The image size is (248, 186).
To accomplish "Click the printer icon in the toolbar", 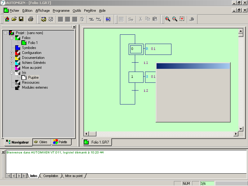I will point(31,19).
